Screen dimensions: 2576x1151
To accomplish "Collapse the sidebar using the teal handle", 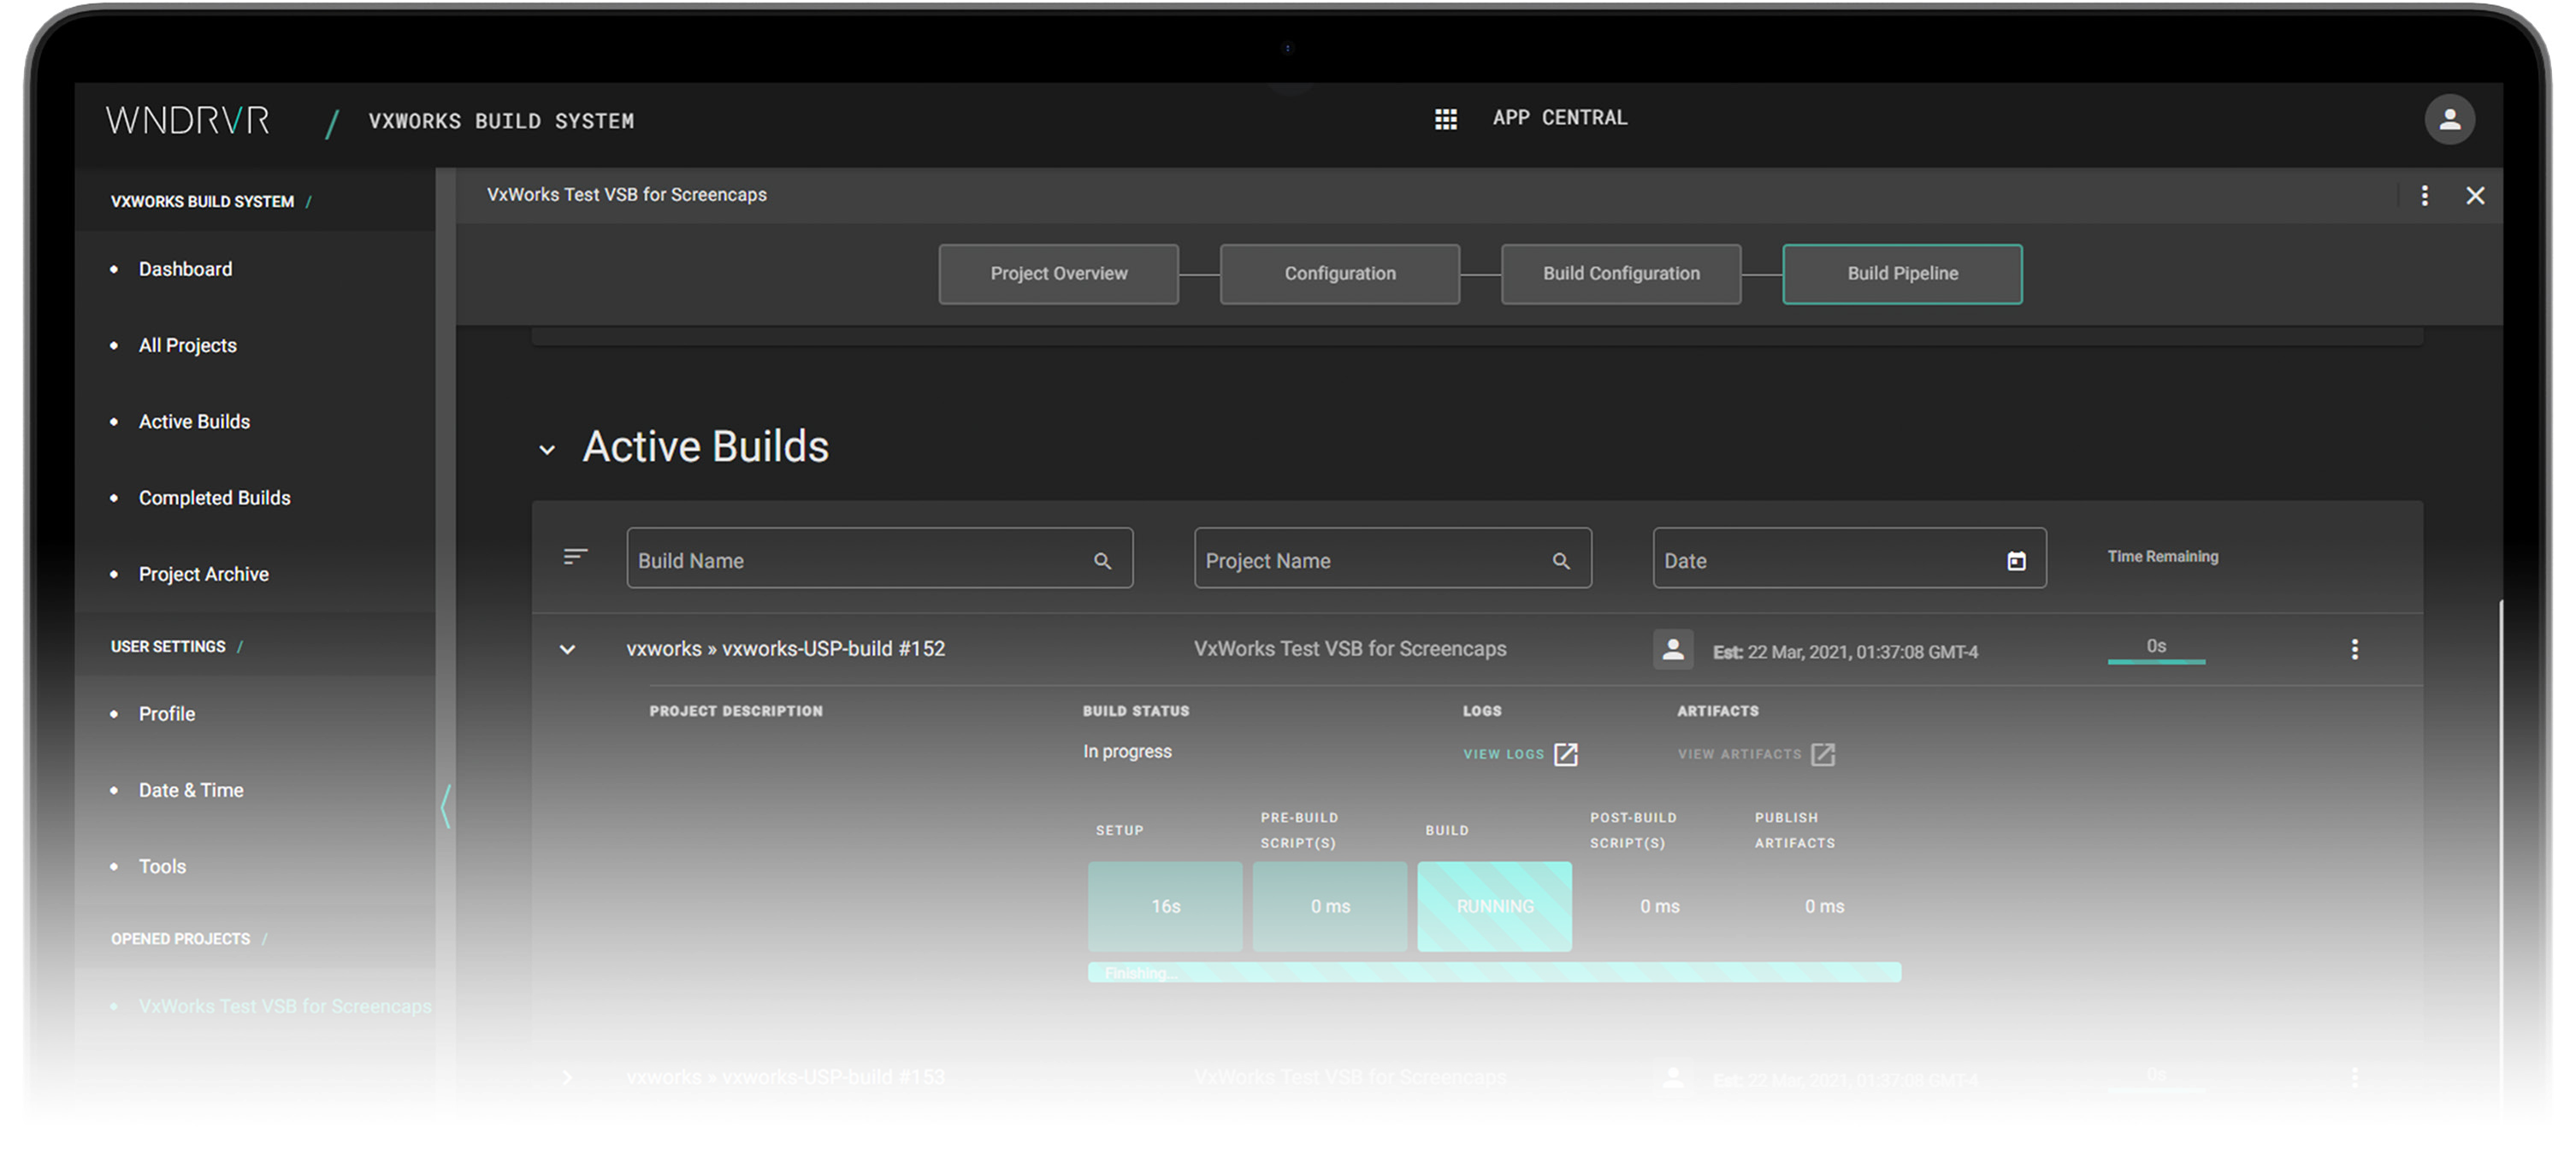I will (x=446, y=806).
